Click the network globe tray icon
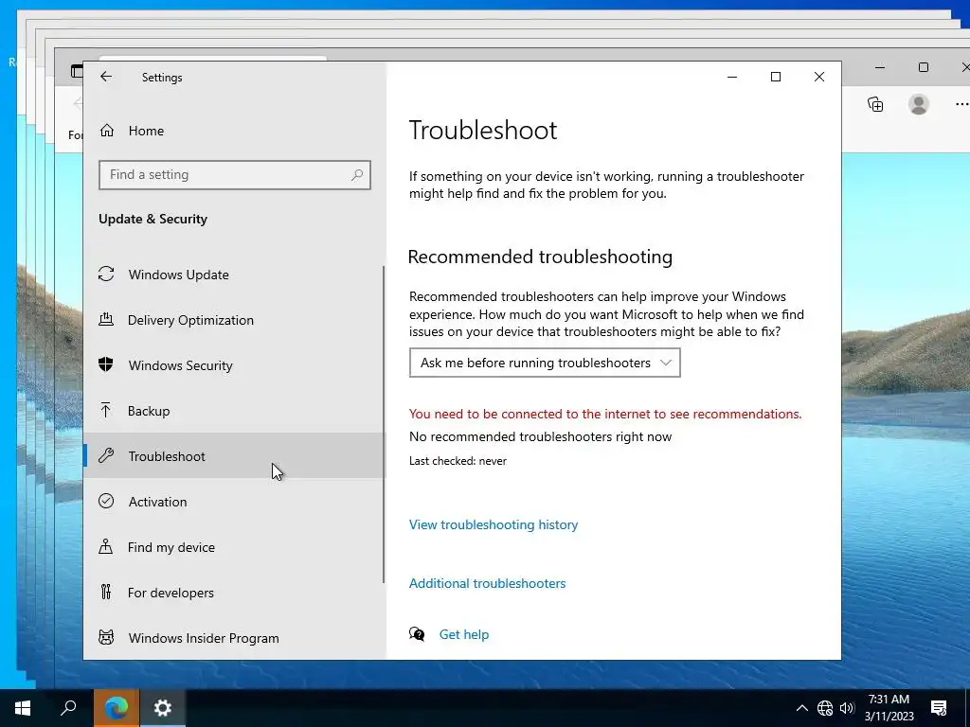The image size is (970, 727). pos(825,708)
